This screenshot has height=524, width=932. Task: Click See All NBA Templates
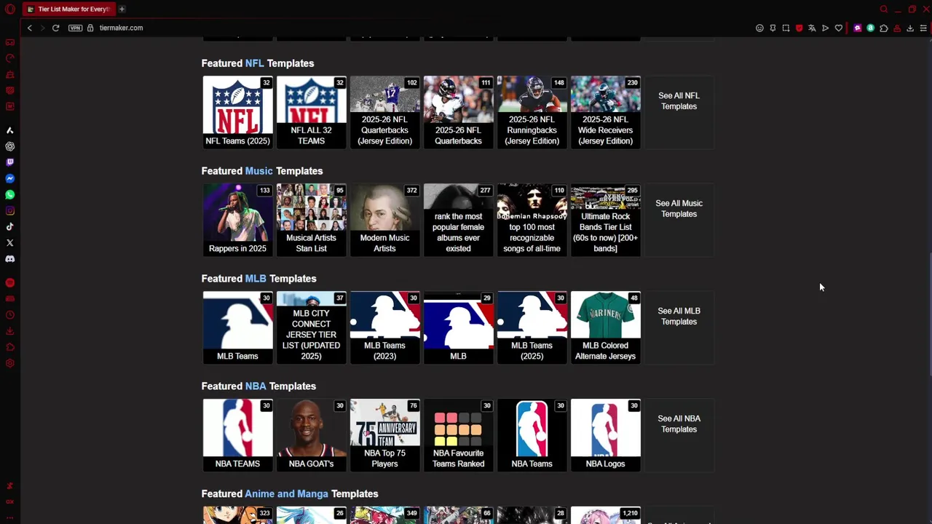tap(679, 424)
